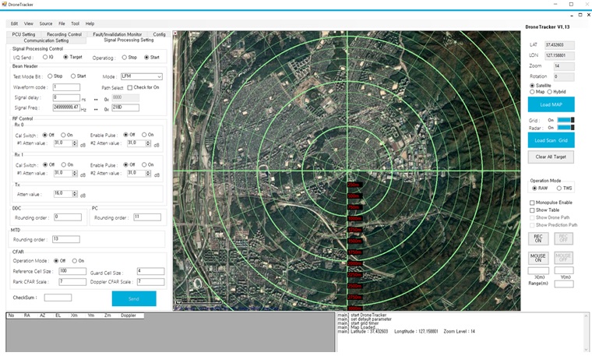Screen dimensions: 592x356
Task: Click the blue Send button
Action: [133, 298]
